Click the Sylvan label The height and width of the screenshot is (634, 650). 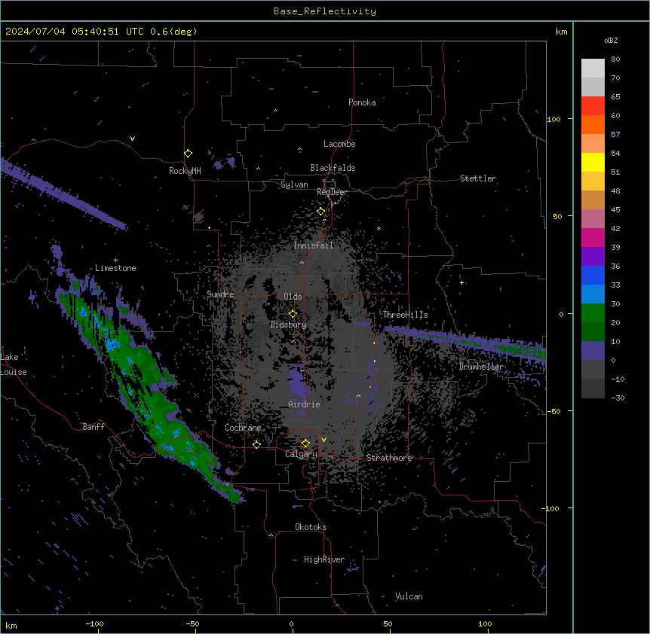click(x=294, y=184)
